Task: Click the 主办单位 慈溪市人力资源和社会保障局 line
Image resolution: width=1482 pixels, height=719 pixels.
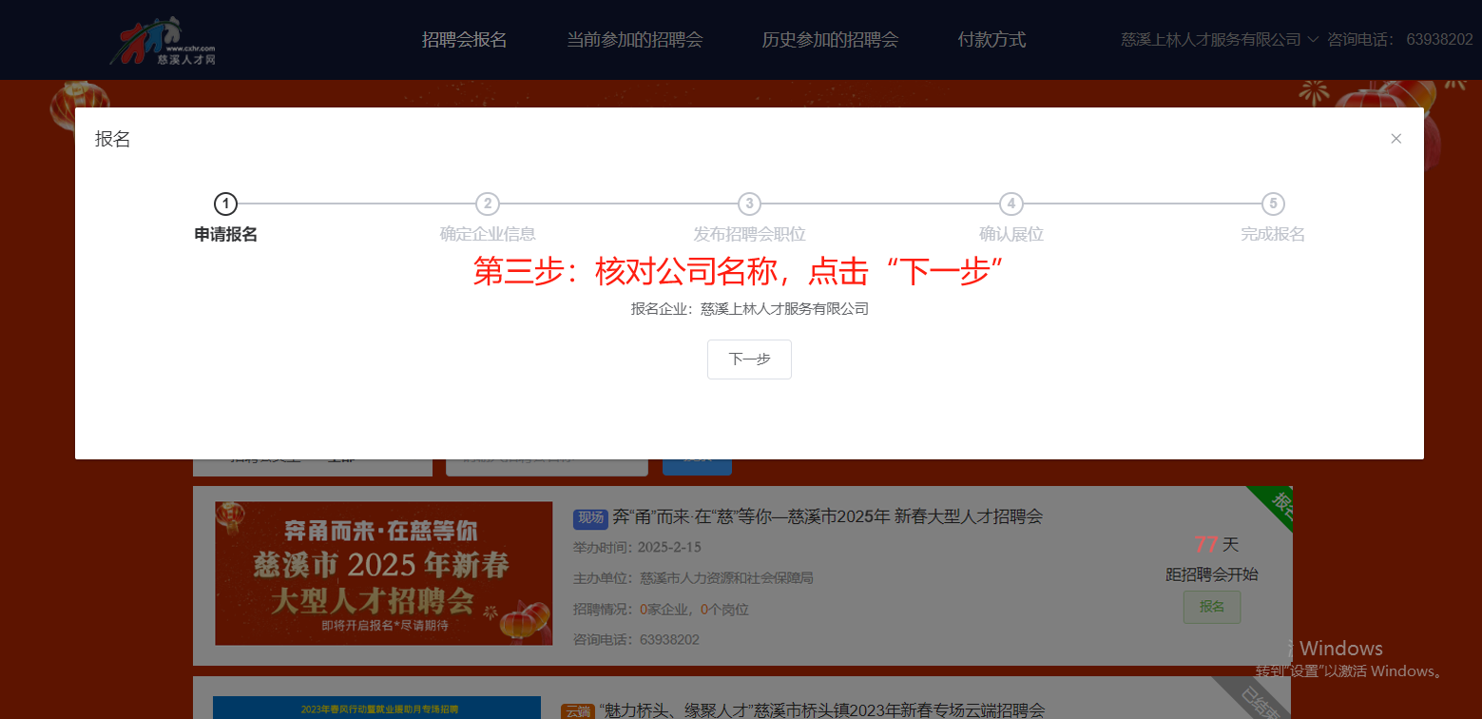Action: pyautogui.click(x=693, y=578)
